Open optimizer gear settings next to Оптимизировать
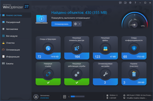 (75, 24)
